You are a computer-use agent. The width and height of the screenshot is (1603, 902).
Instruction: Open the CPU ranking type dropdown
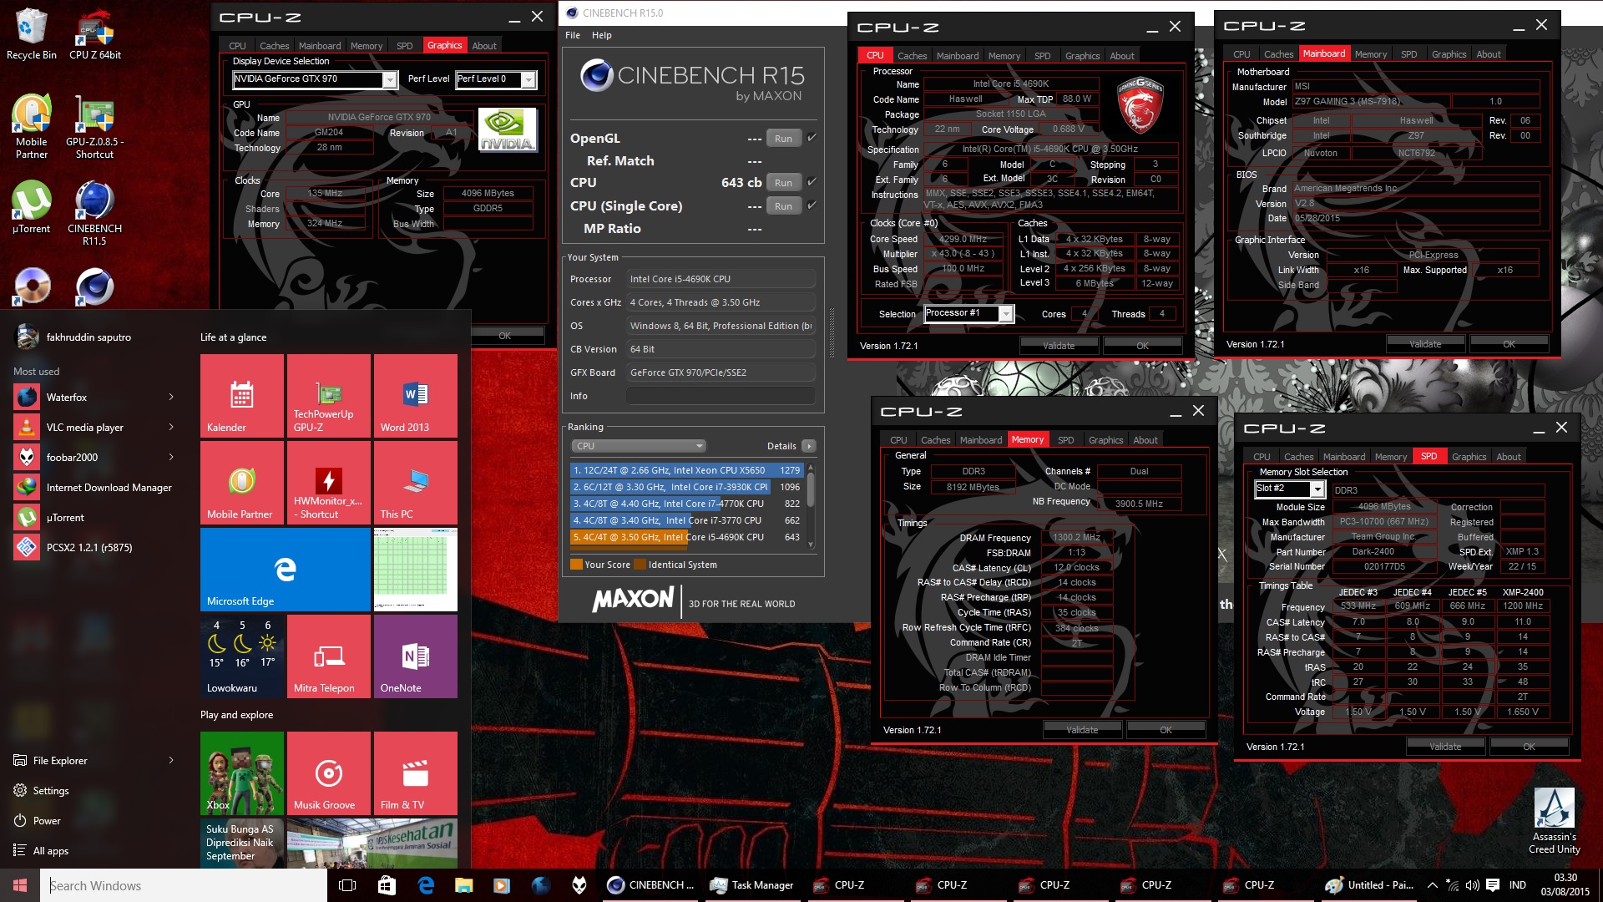[x=639, y=446]
